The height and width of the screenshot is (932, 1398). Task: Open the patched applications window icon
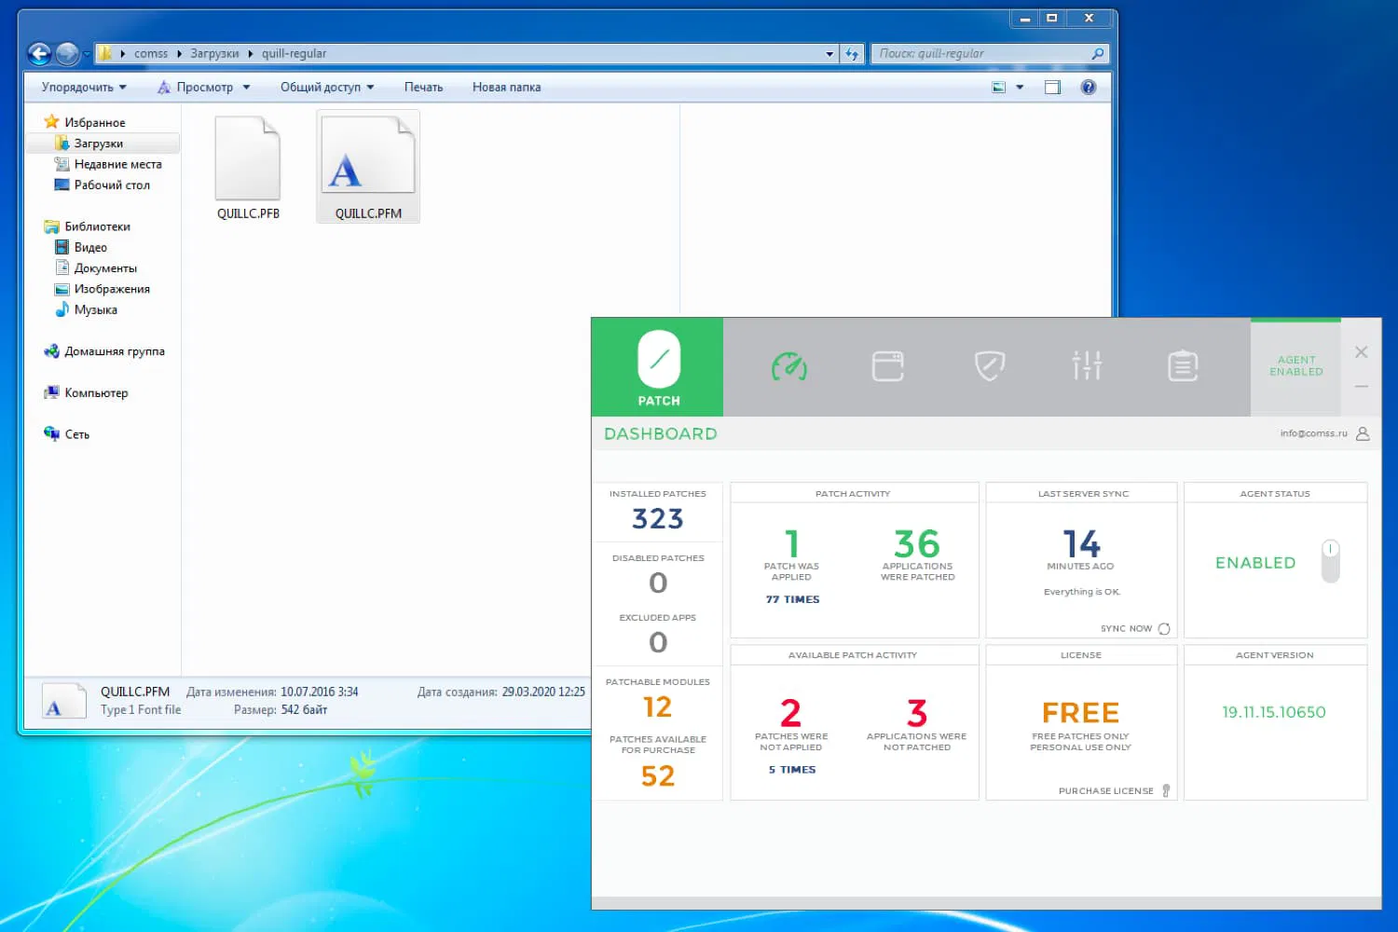(889, 366)
